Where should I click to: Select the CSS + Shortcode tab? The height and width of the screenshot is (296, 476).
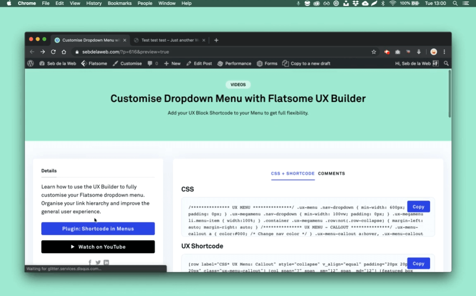tap(293, 173)
